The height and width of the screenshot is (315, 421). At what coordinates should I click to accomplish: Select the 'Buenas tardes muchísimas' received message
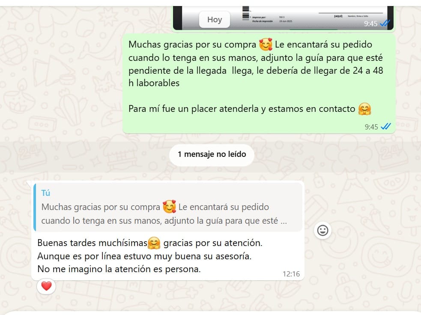[x=168, y=231]
